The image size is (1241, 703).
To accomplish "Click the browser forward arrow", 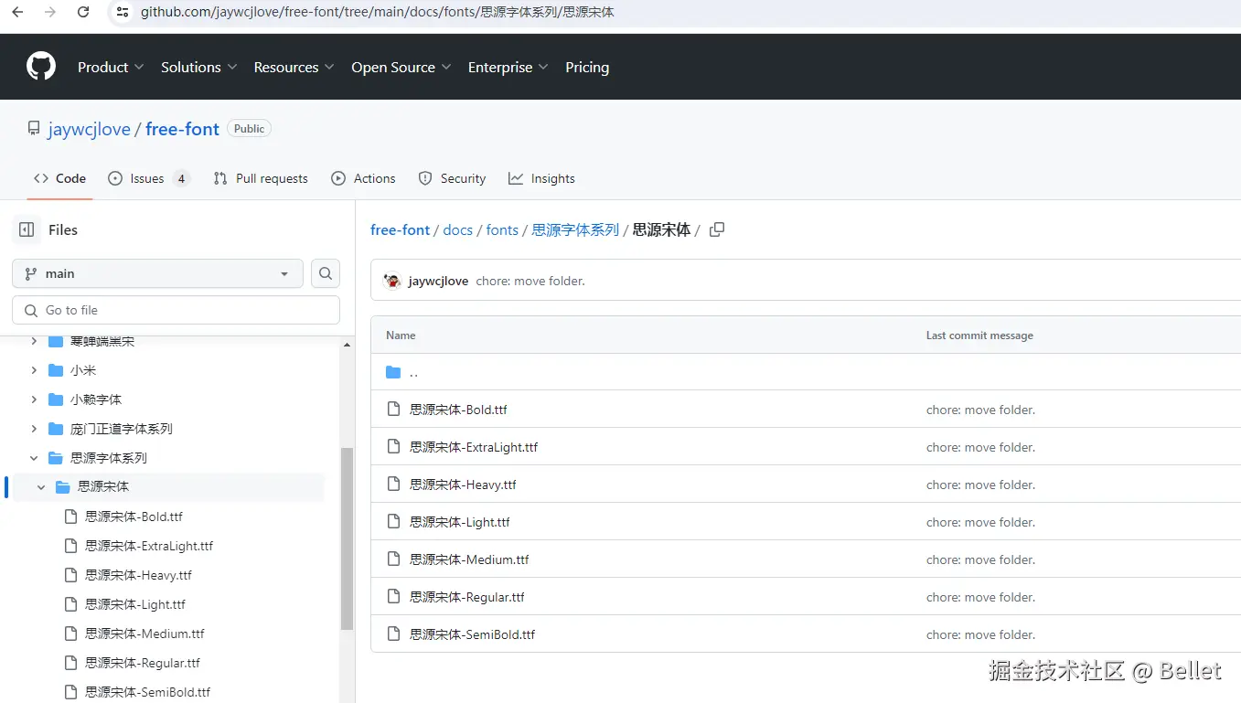I will [50, 12].
